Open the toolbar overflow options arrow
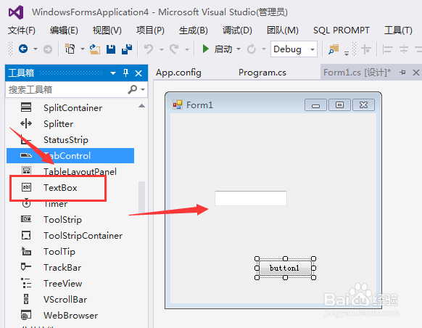Image resolution: width=422 pixels, height=328 pixels. click(x=347, y=53)
